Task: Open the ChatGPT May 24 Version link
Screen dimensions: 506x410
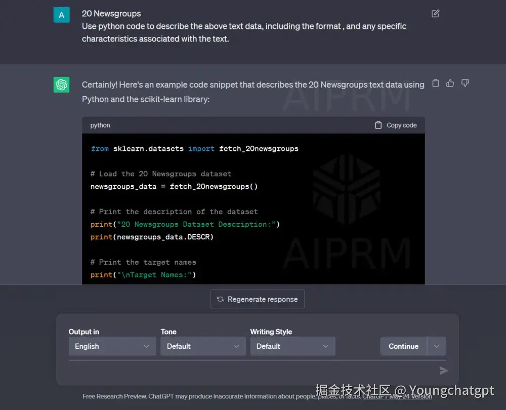Action: 398,396
